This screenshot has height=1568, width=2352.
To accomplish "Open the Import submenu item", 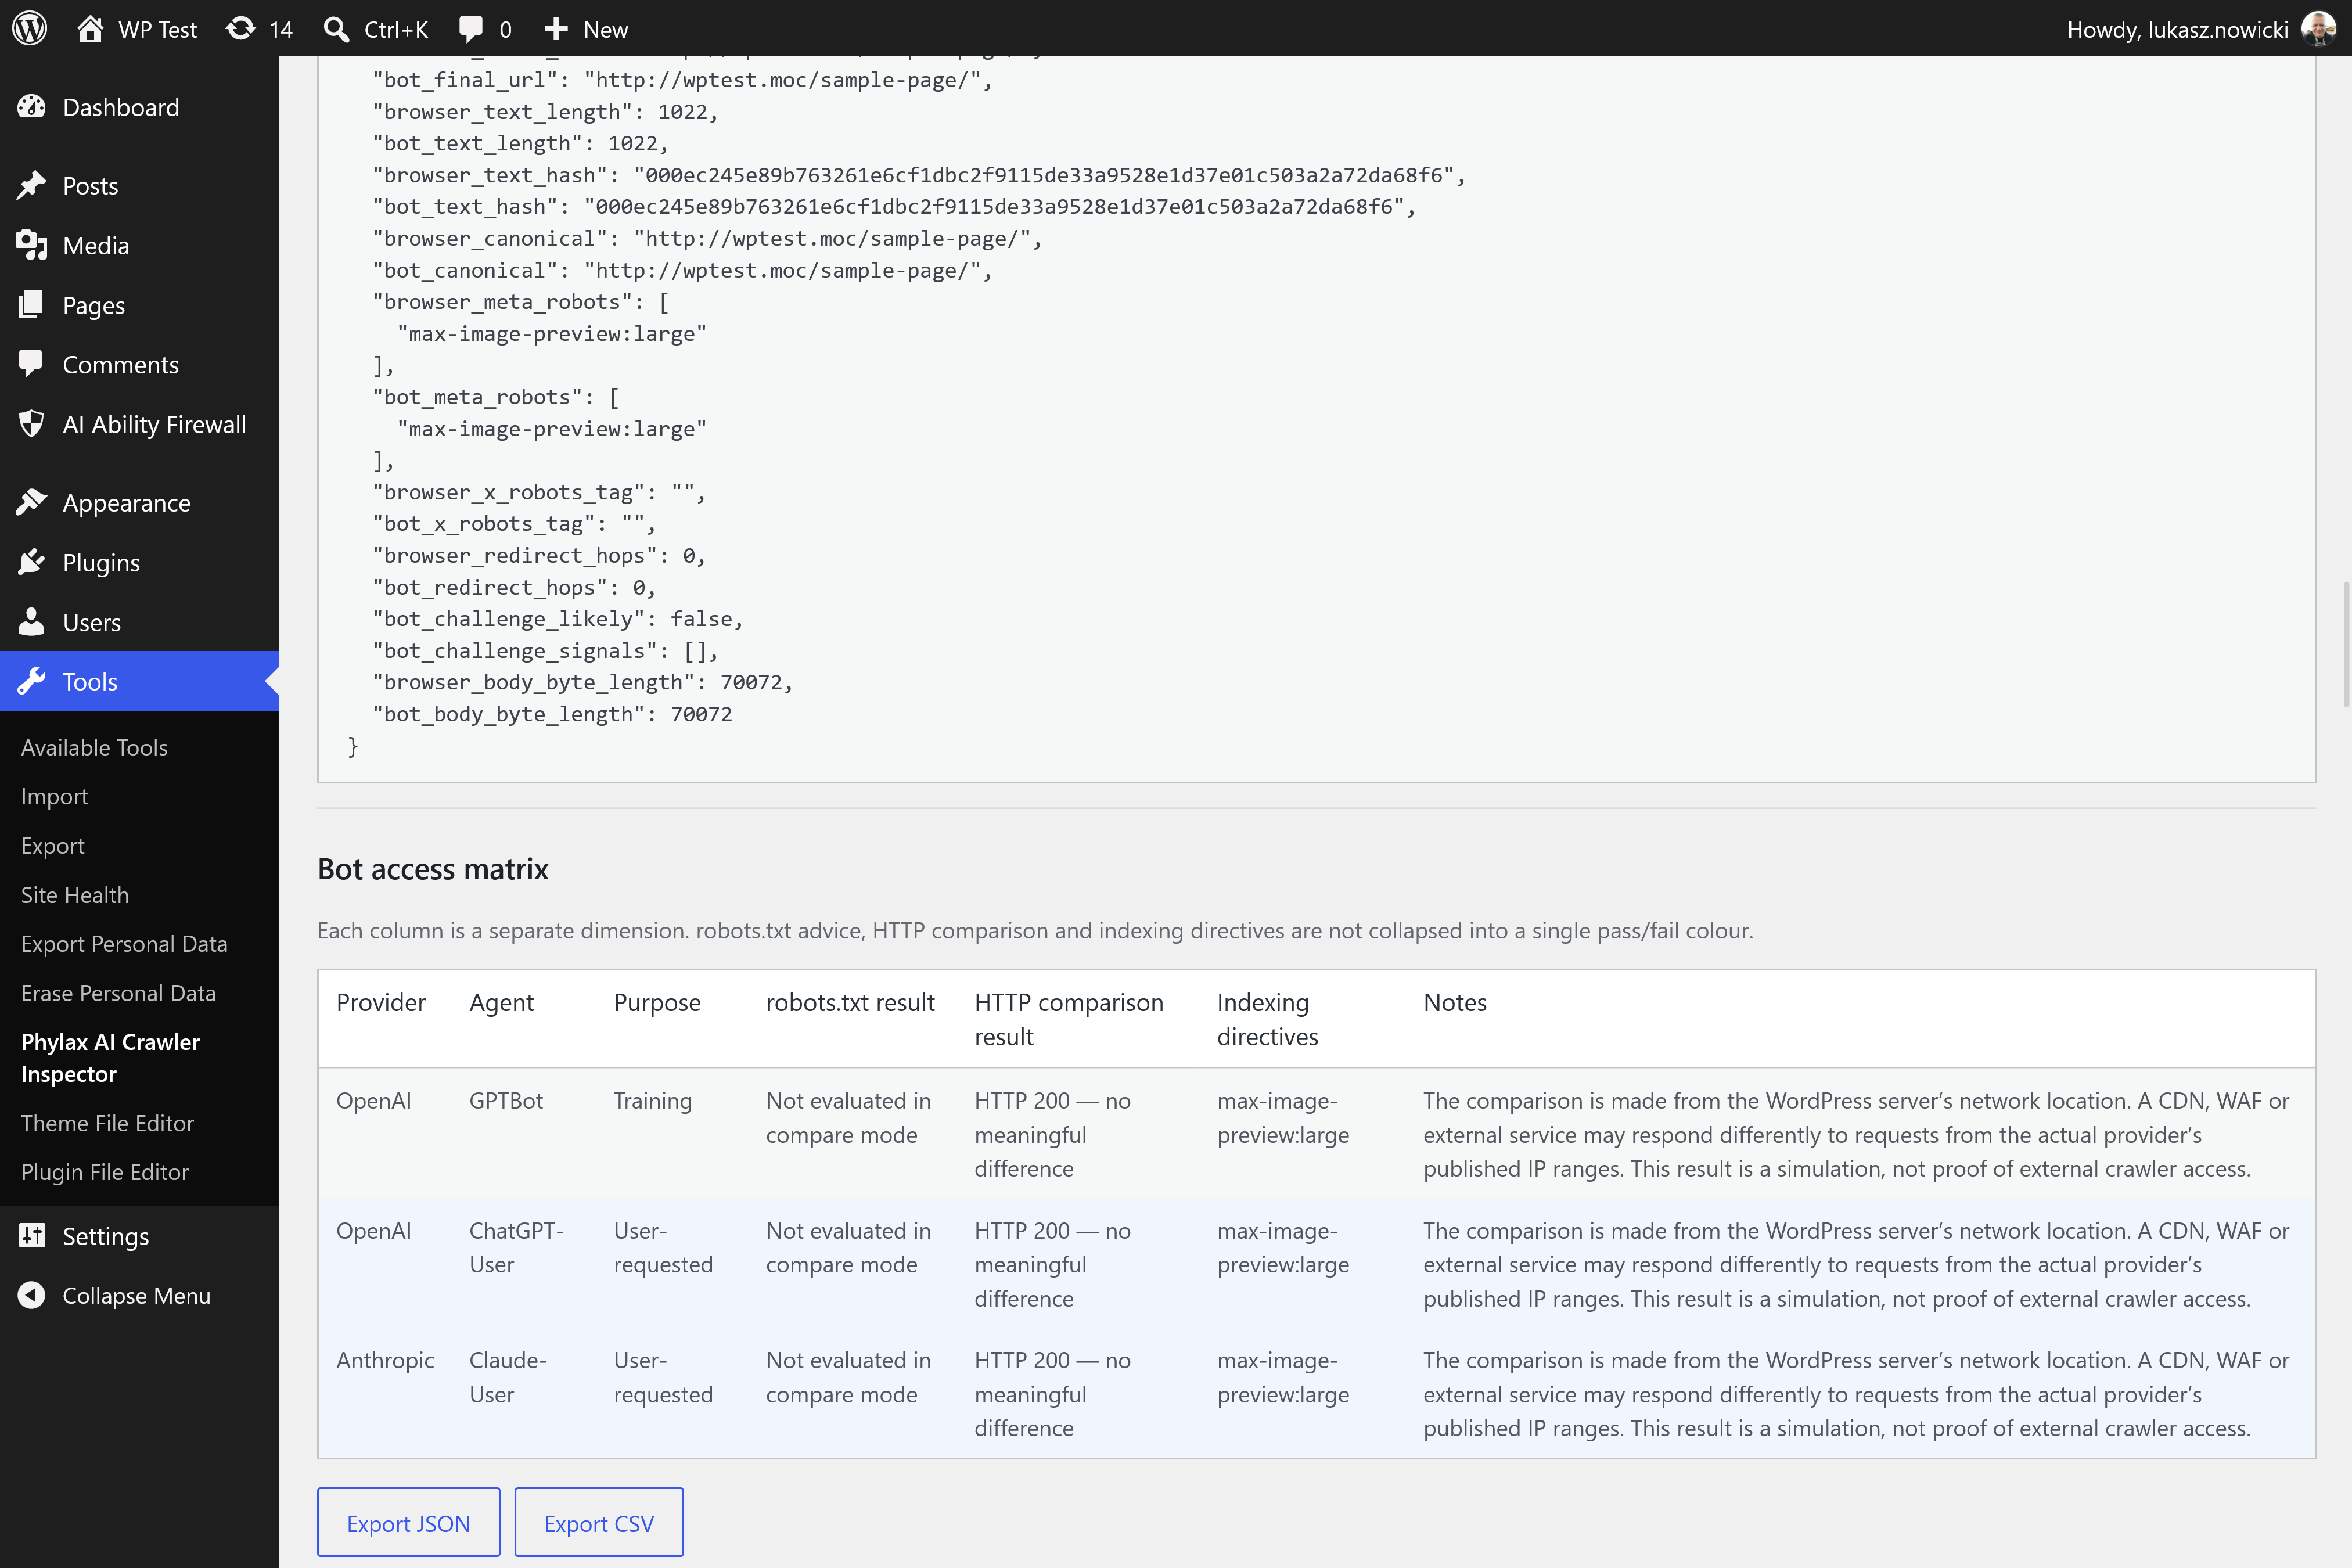I will coord(54,796).
